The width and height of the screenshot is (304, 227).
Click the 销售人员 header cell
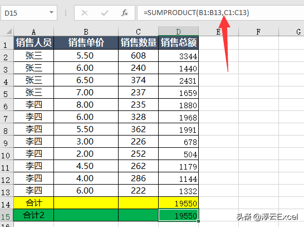[33, 43]
